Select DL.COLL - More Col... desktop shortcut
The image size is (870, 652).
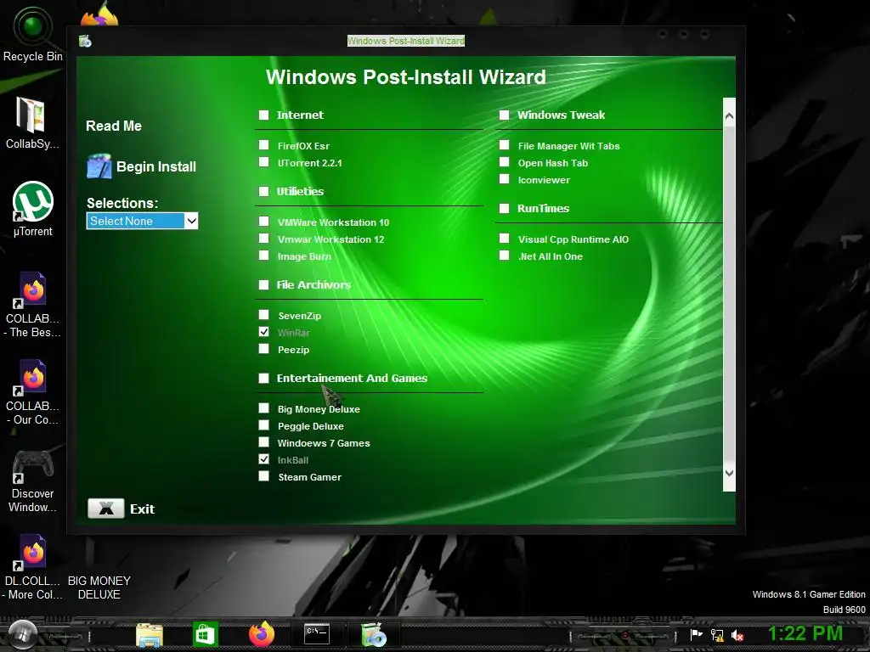tap(32, 566)
